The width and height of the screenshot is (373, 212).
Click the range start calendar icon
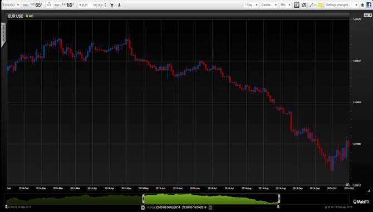(x=143, y=208)
